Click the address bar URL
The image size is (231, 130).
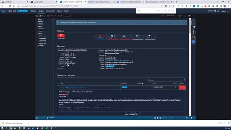49,6
